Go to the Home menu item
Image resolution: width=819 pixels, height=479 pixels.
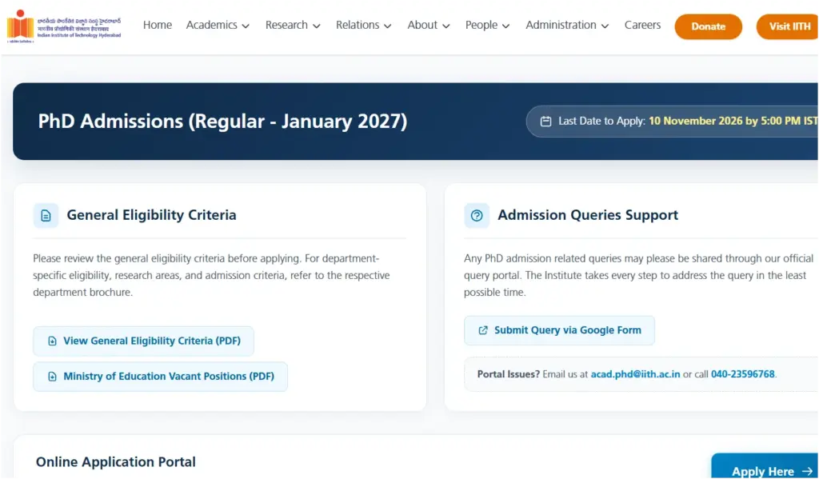pos(158,25)
